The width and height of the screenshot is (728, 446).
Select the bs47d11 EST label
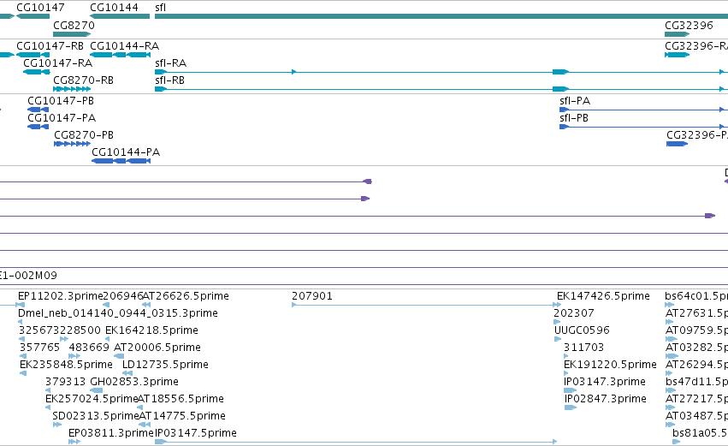pos(696,382)
